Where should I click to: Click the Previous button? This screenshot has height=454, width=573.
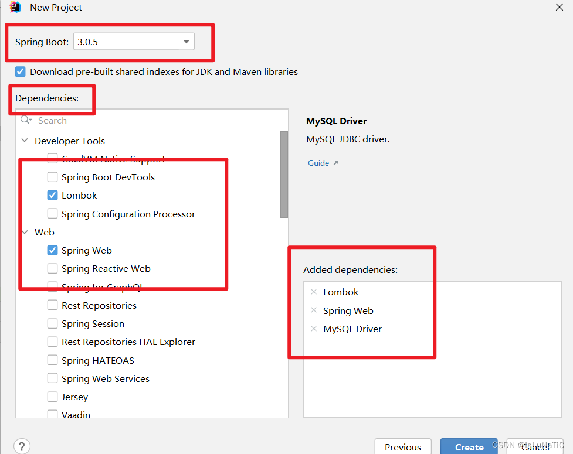pyautogui.click(x=403, y=447)
